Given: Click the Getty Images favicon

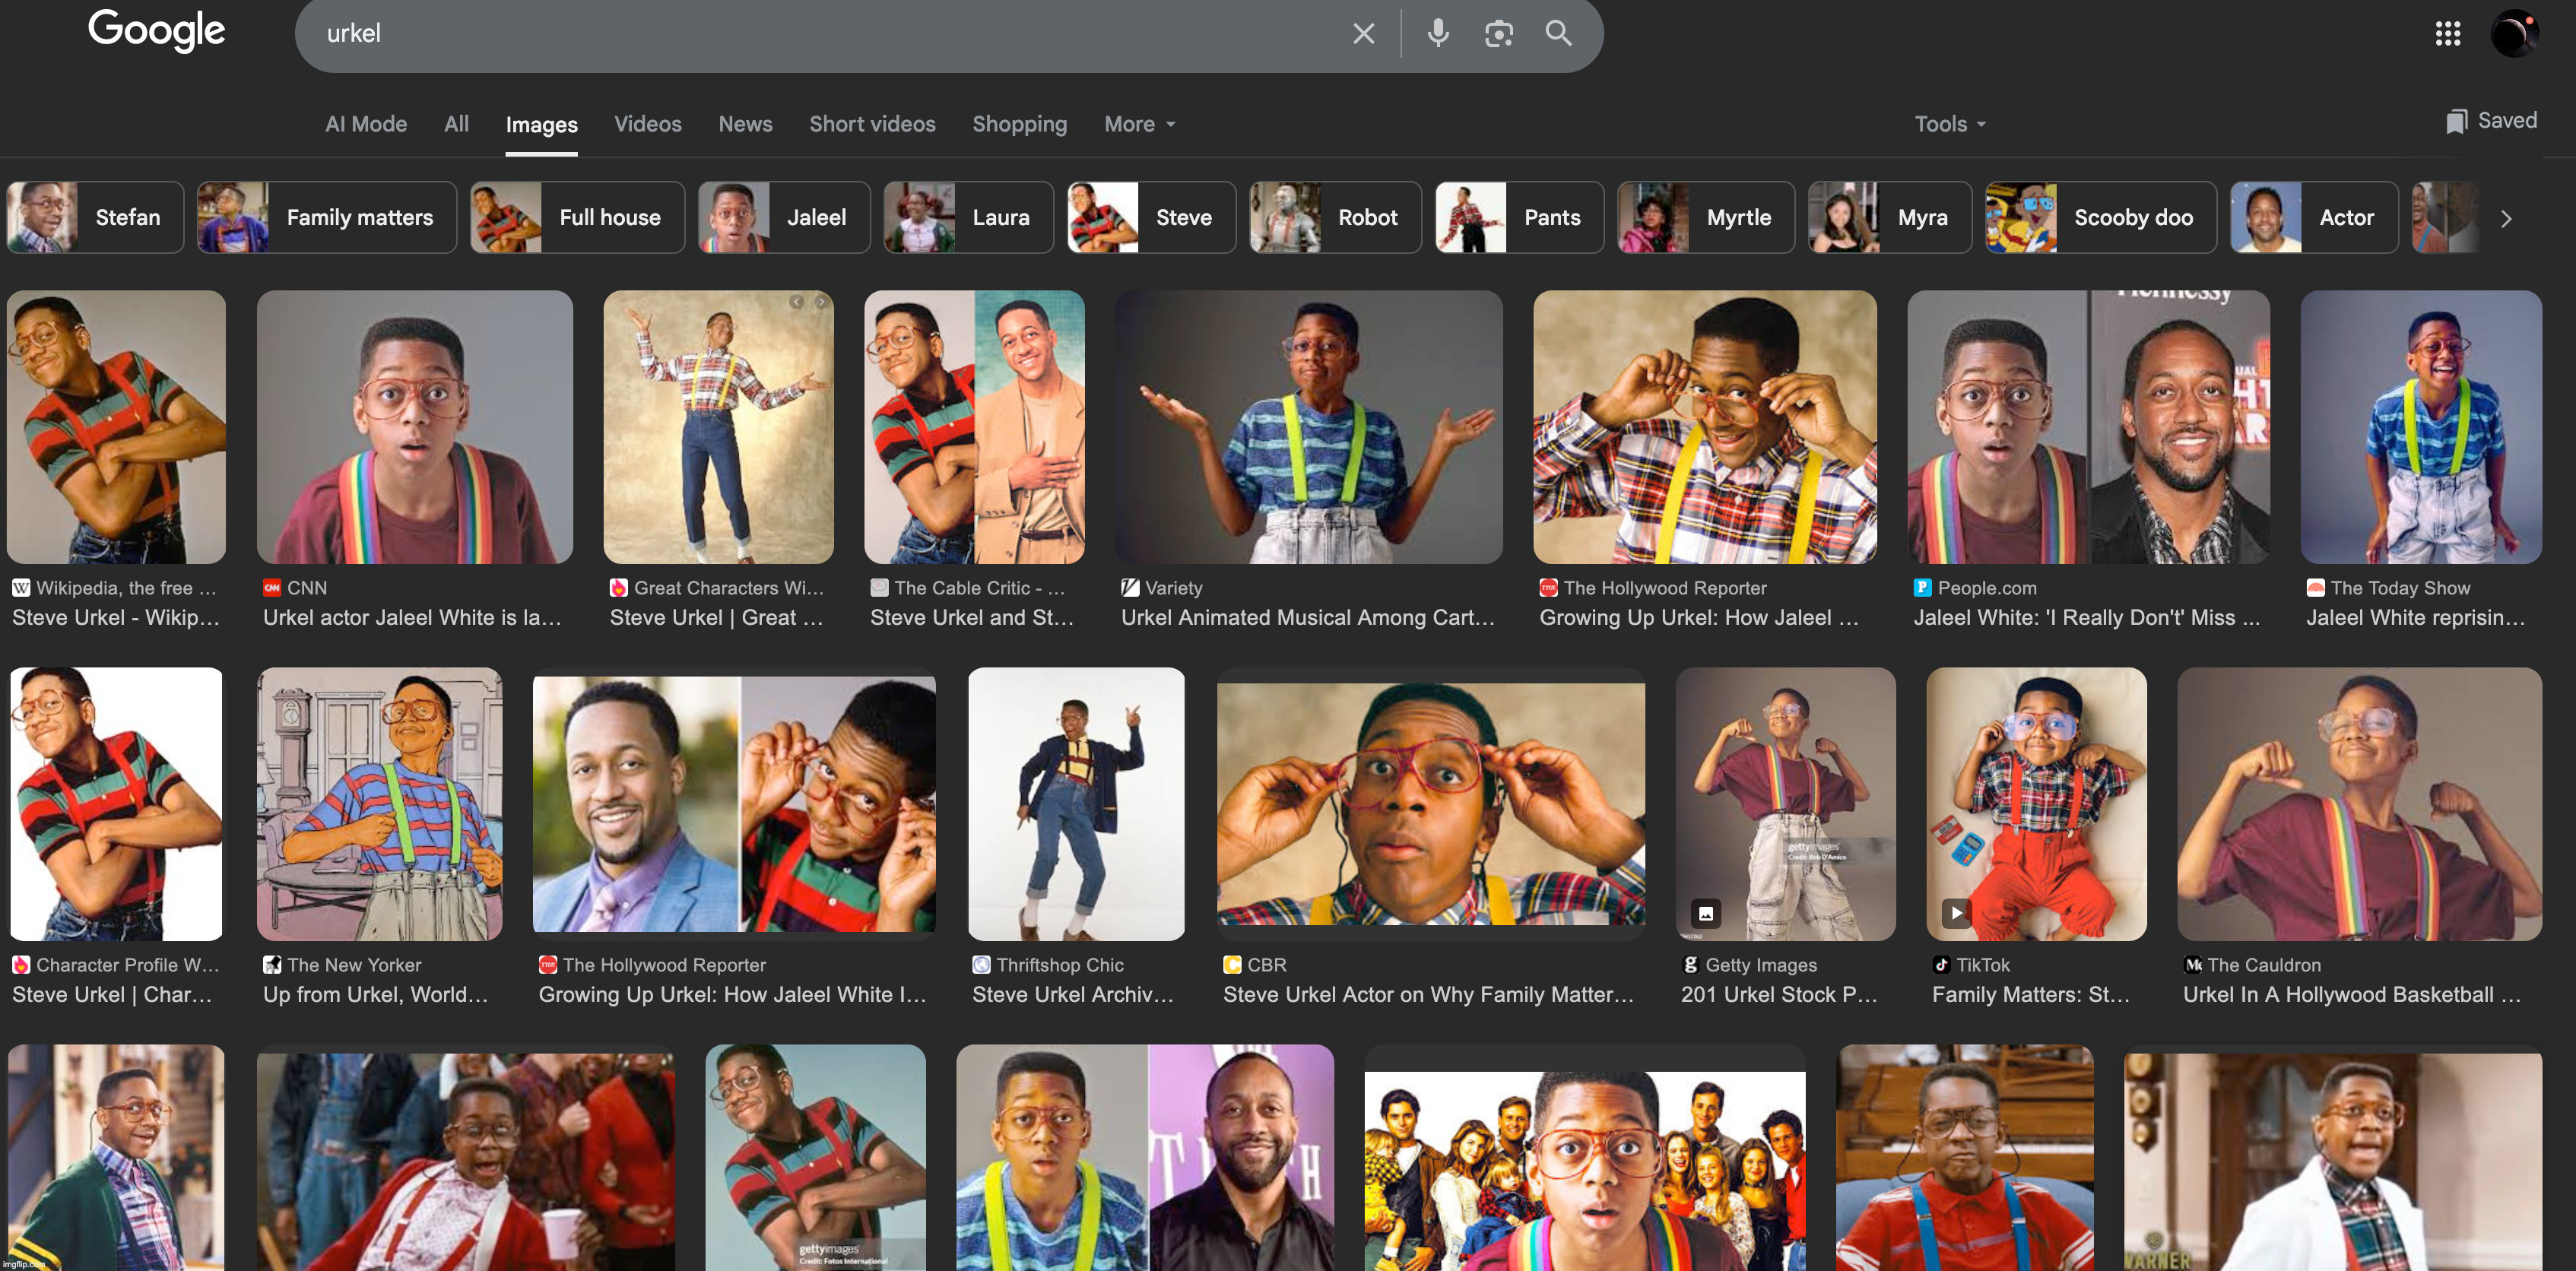Looking at the screenshot, I should pyautogui.click(x=1690, y=965).
